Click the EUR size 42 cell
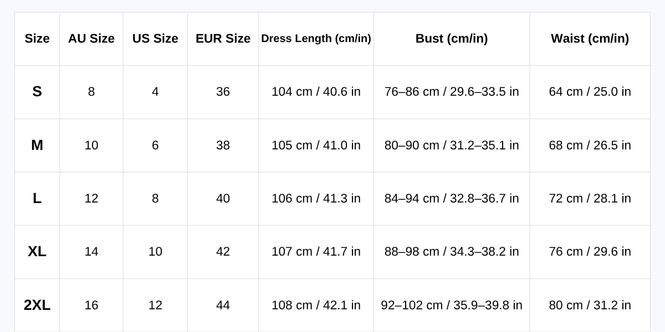Screen dimensions: 665x332 [x=223, y=252]
